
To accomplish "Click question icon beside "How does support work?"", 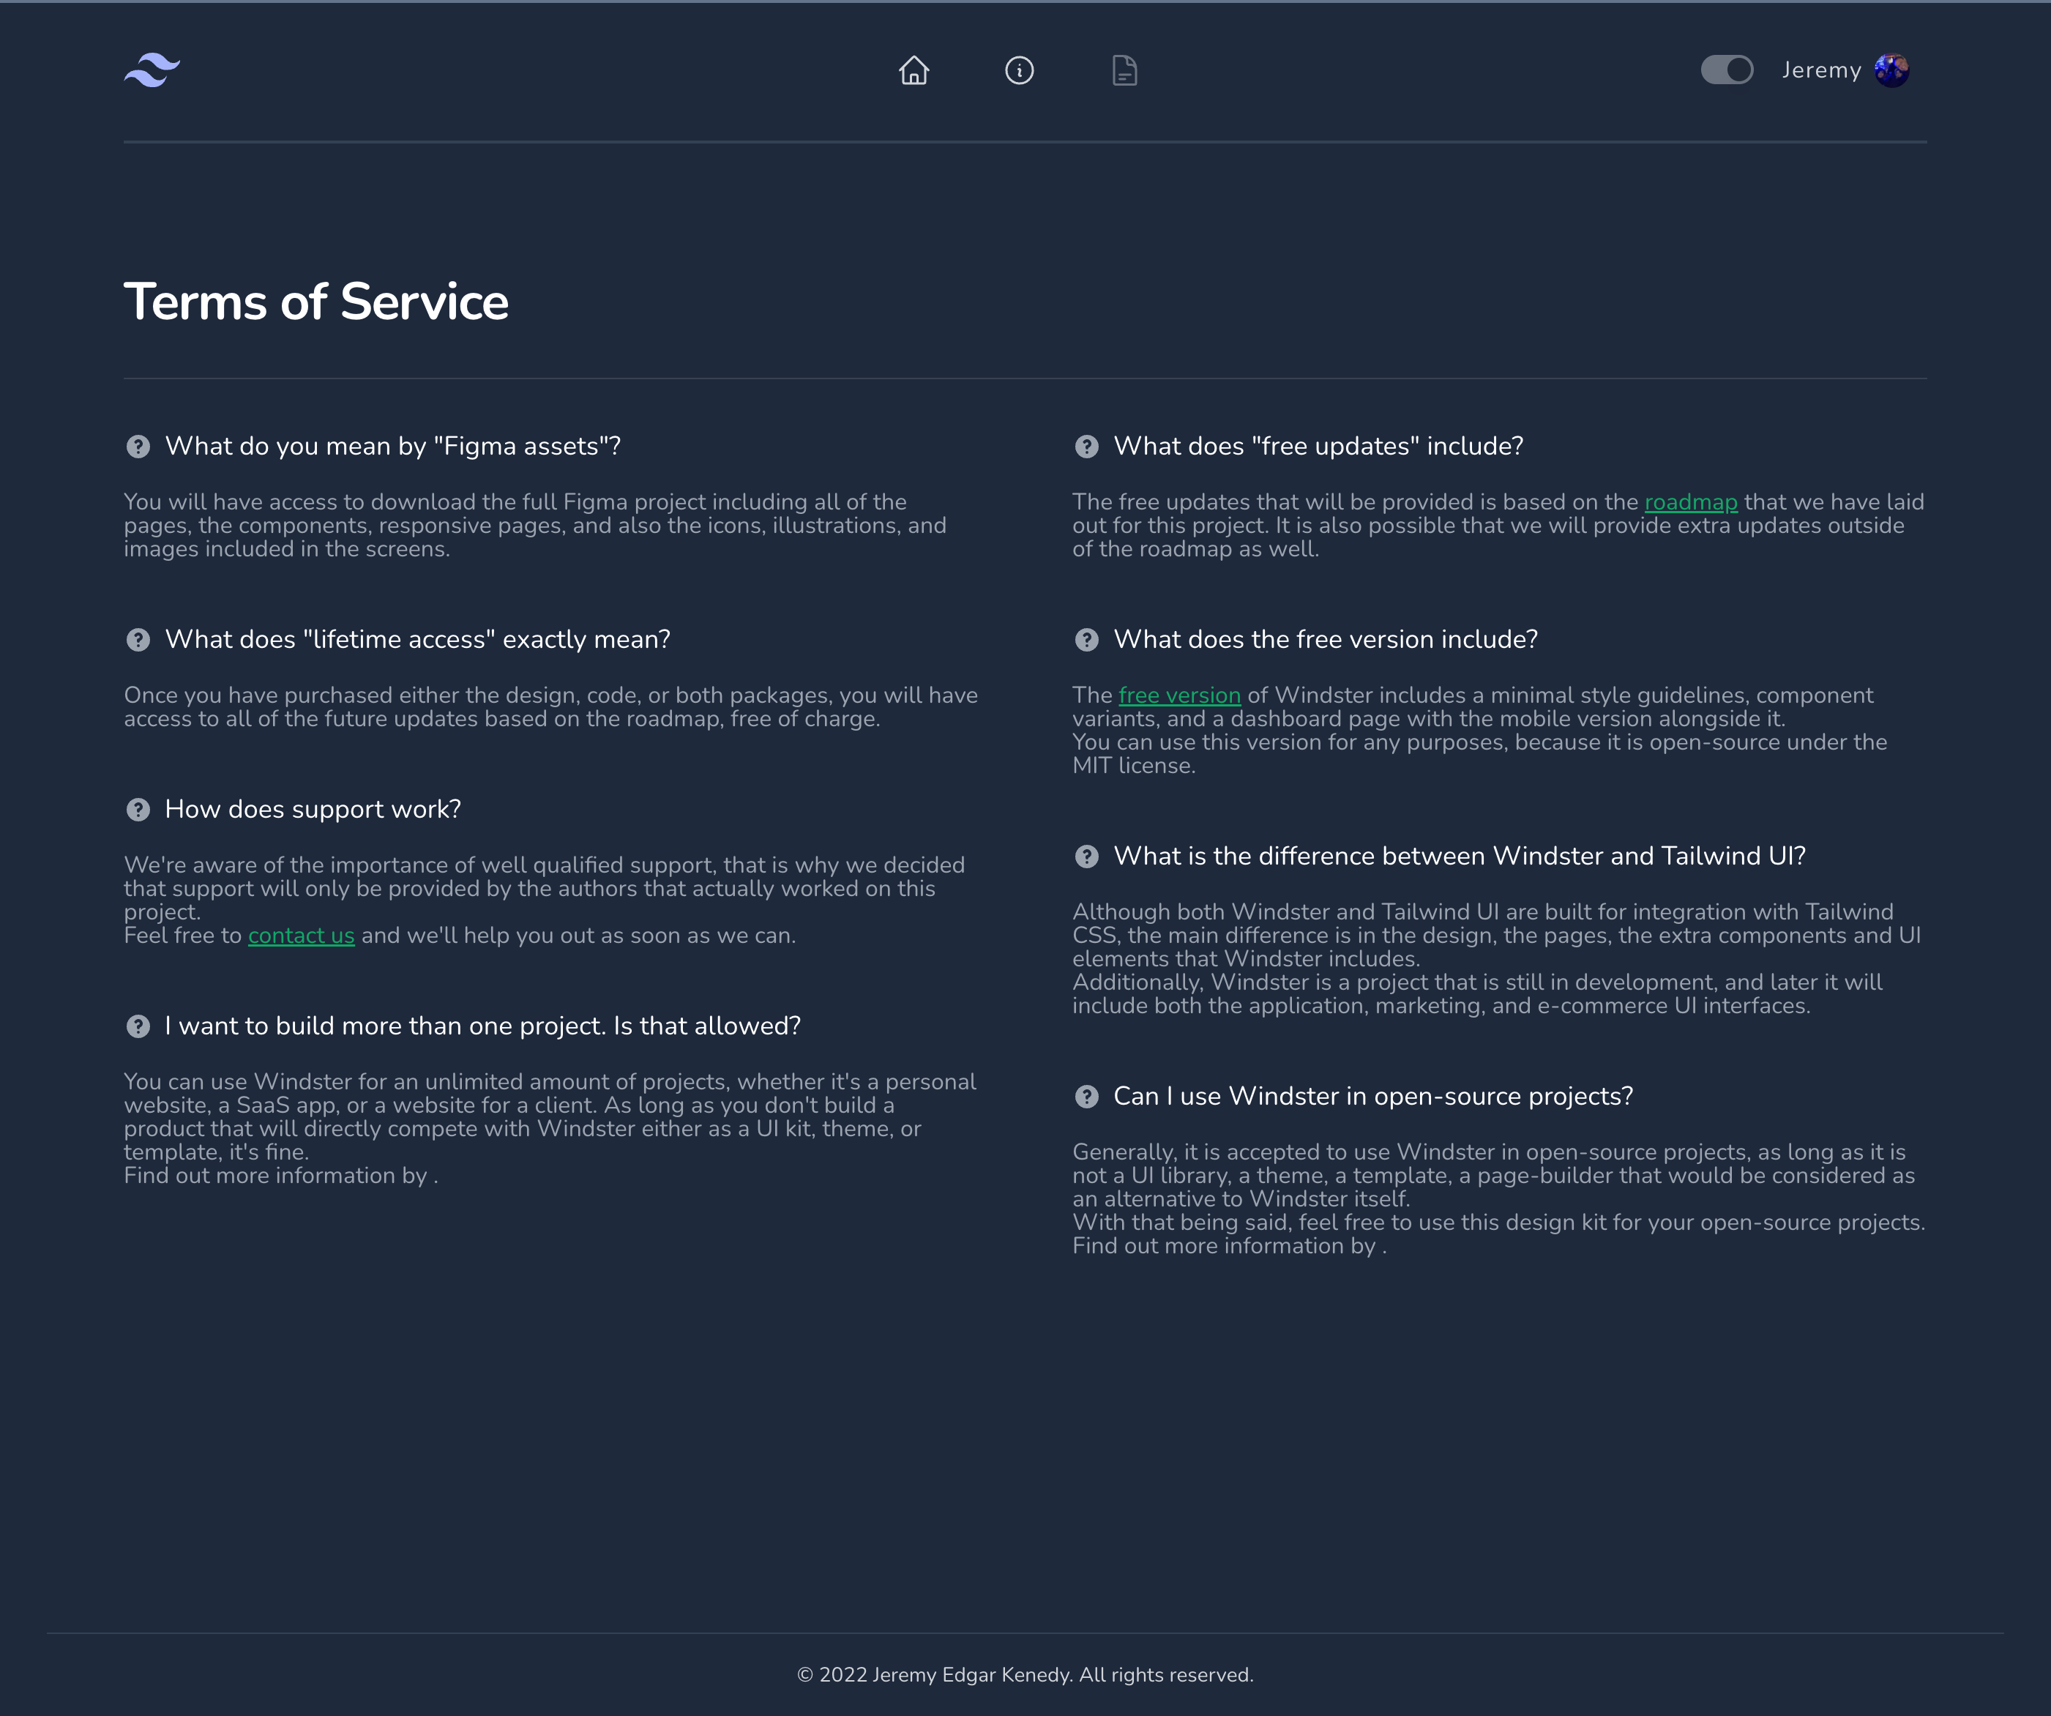I will 138,810.
